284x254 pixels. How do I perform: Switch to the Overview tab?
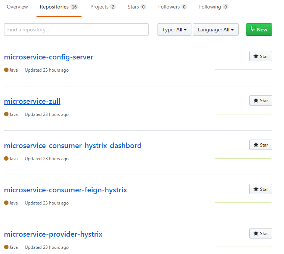pos(17,7)
